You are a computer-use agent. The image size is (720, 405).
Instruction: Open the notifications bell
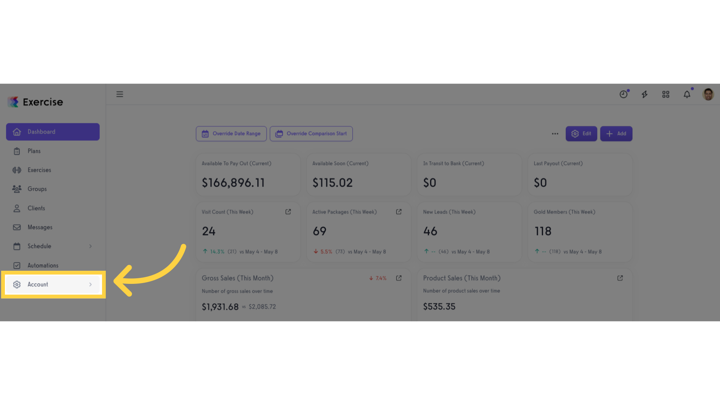[687, 94]
